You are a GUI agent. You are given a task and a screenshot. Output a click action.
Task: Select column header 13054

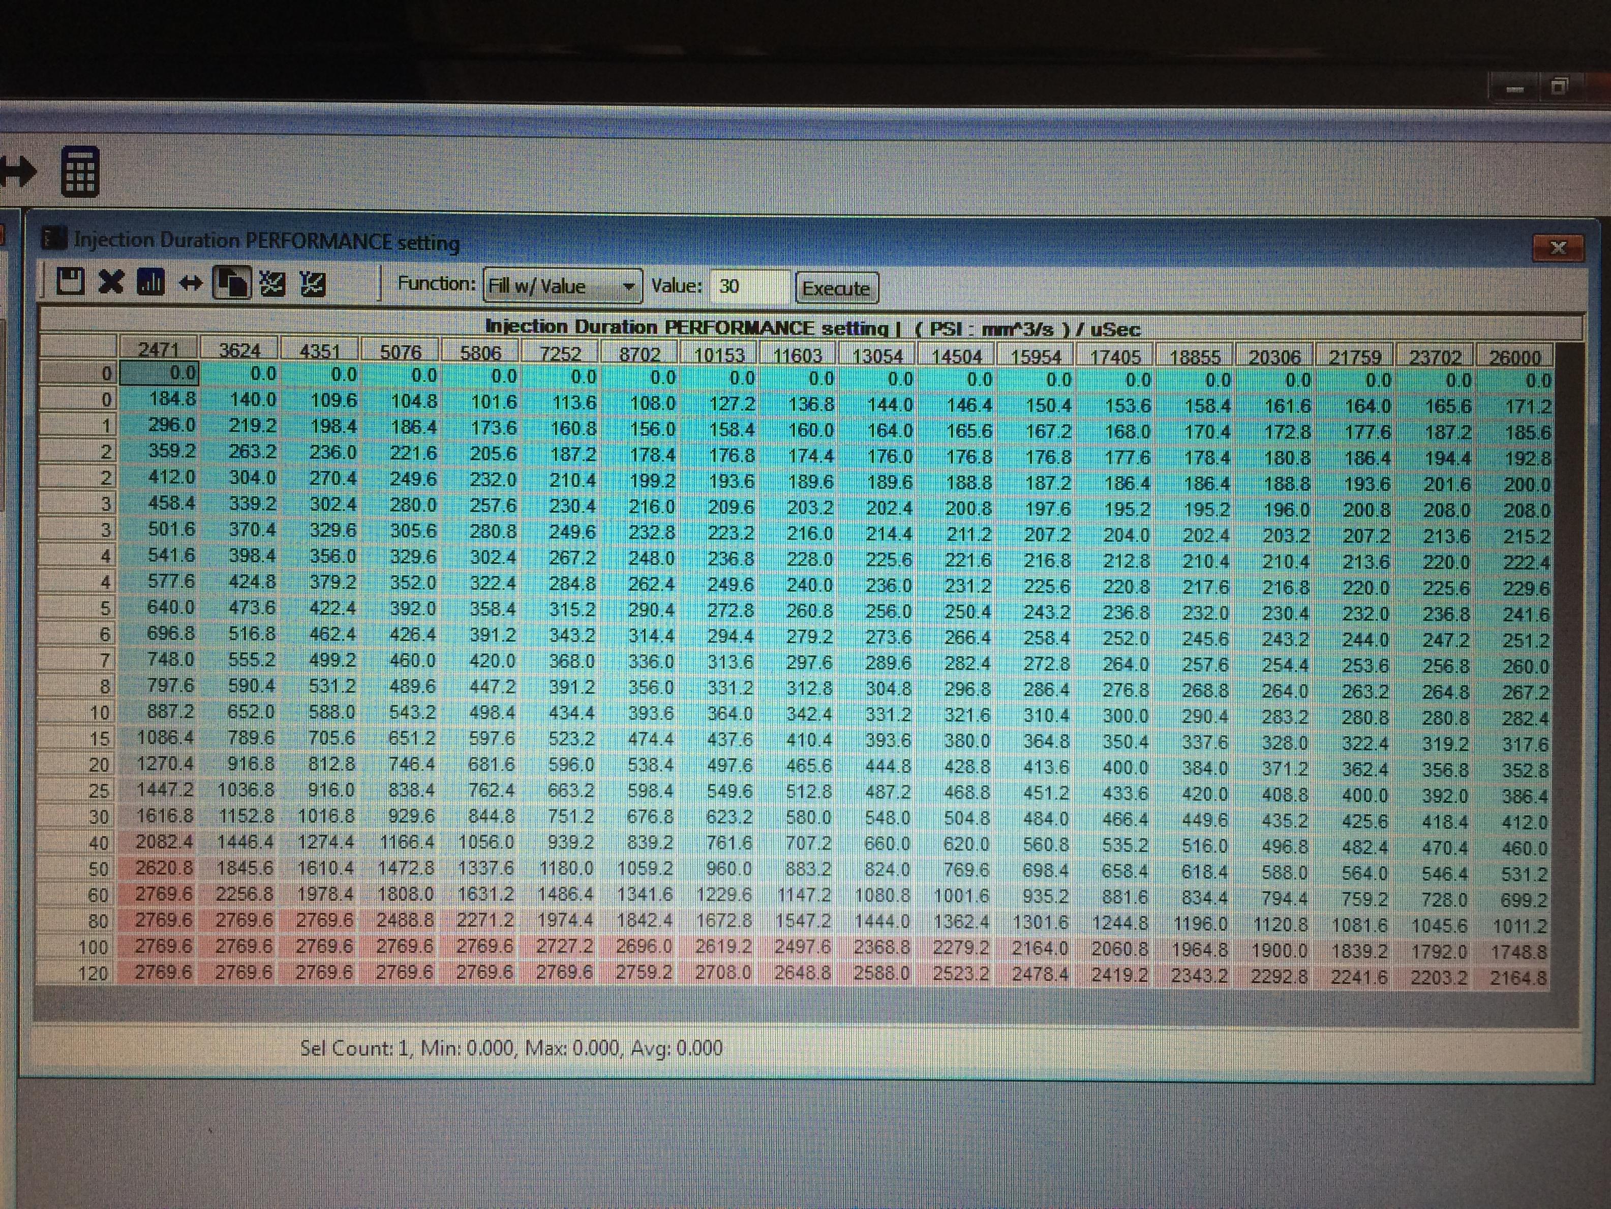[877, 356]
